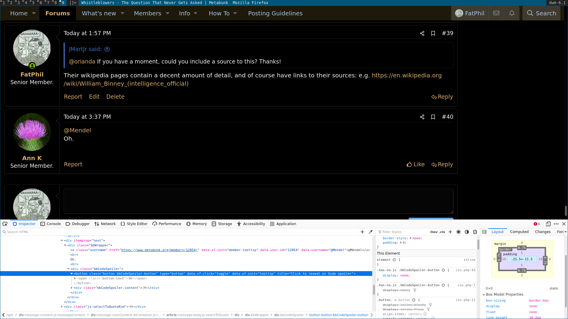Select the element picker tool
568x319 pixels.
click(5, 224)
